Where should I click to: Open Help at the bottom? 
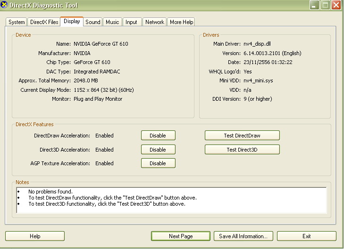(x=35, y=236)
